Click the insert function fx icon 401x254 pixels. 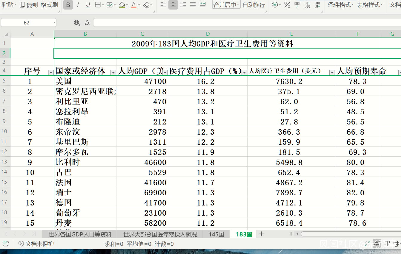87,23
